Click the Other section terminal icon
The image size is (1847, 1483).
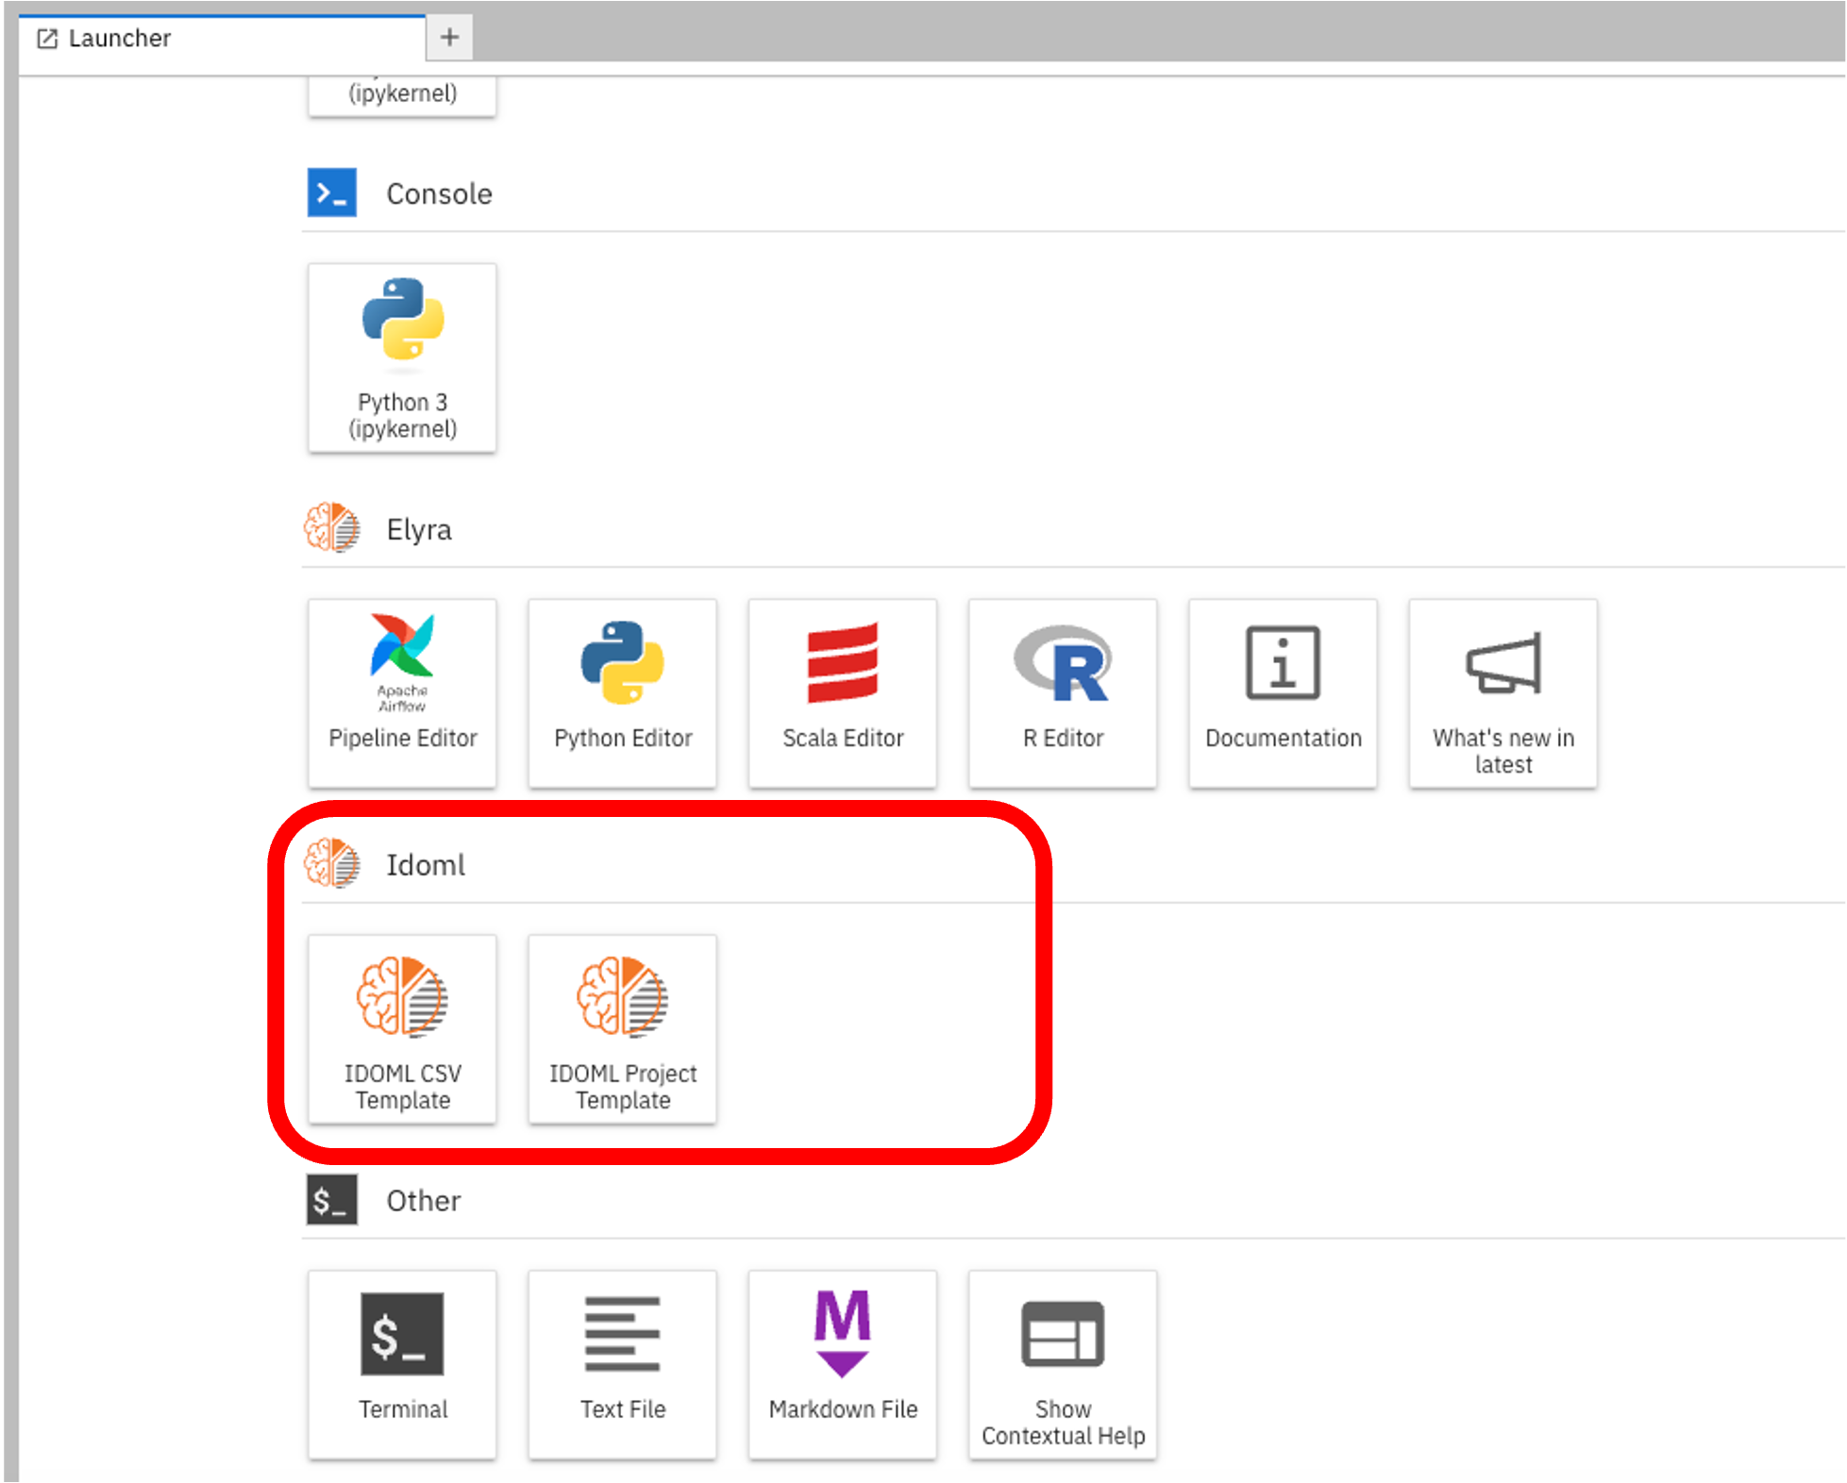click(x=332, y=1200)
